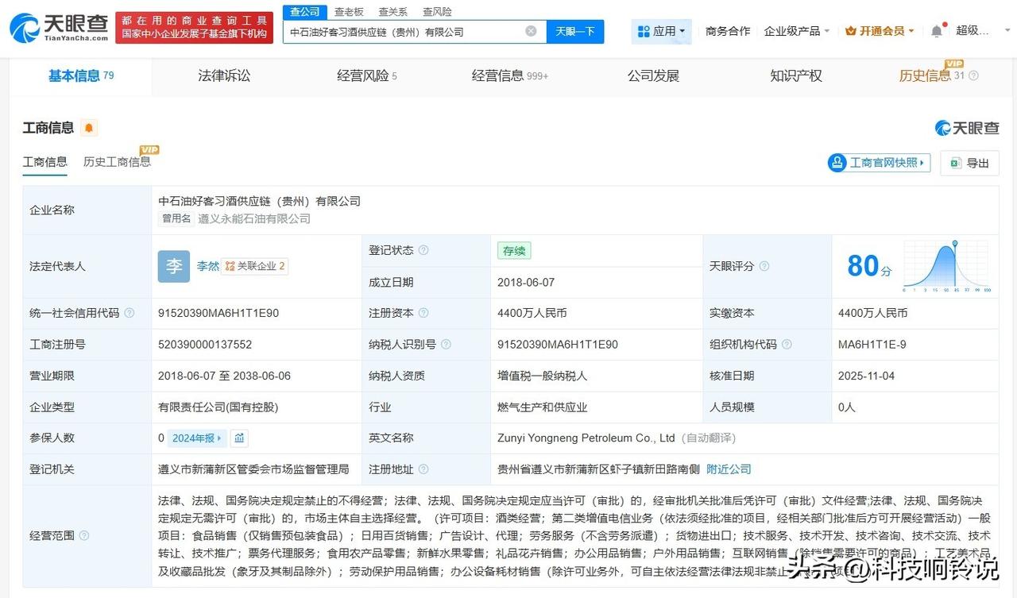
Task: Clear the search box with X icon
Action: [x=531, y=32]
